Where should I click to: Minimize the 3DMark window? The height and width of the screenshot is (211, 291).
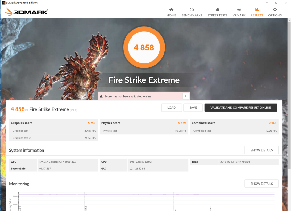tap(267, 3)
